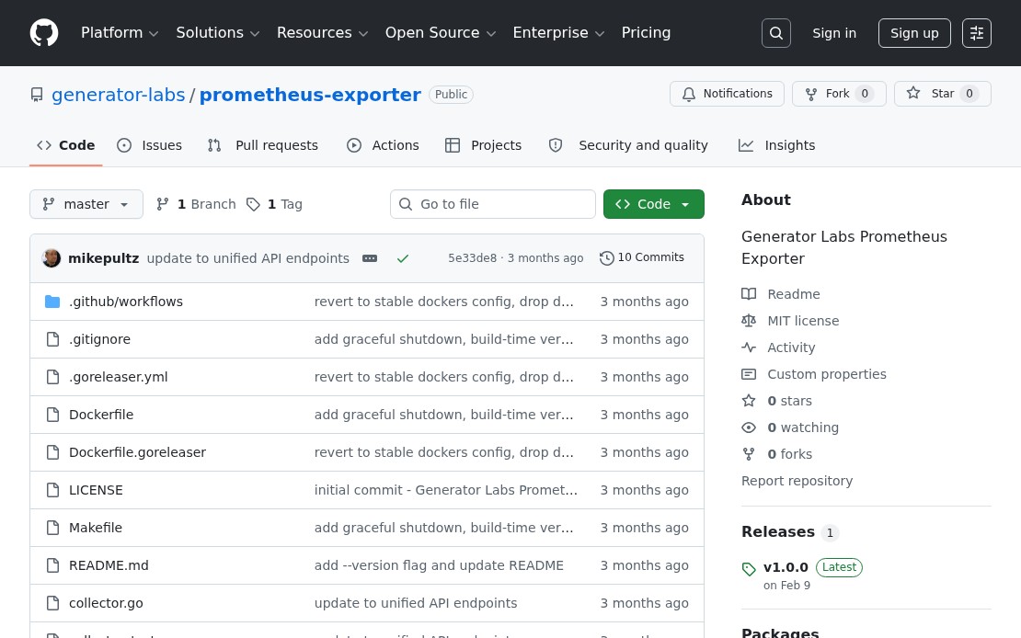Image resolution: width=1021 pixels, height=638 pixels.
Task: Click the file icon beside Dockerfile.goreleaser
Action: (x=52, y=452)
